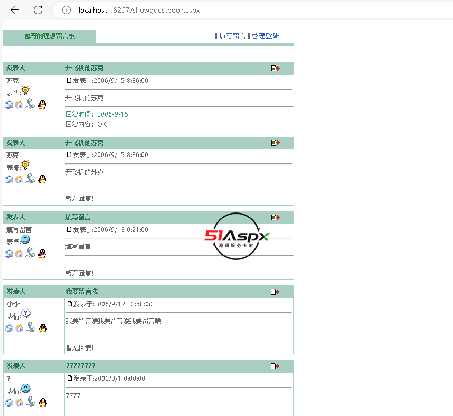453x416 pixels.
Task: Click message body 我要留言喽我要留言喽我要留言喽
Action: pos(114,321)
